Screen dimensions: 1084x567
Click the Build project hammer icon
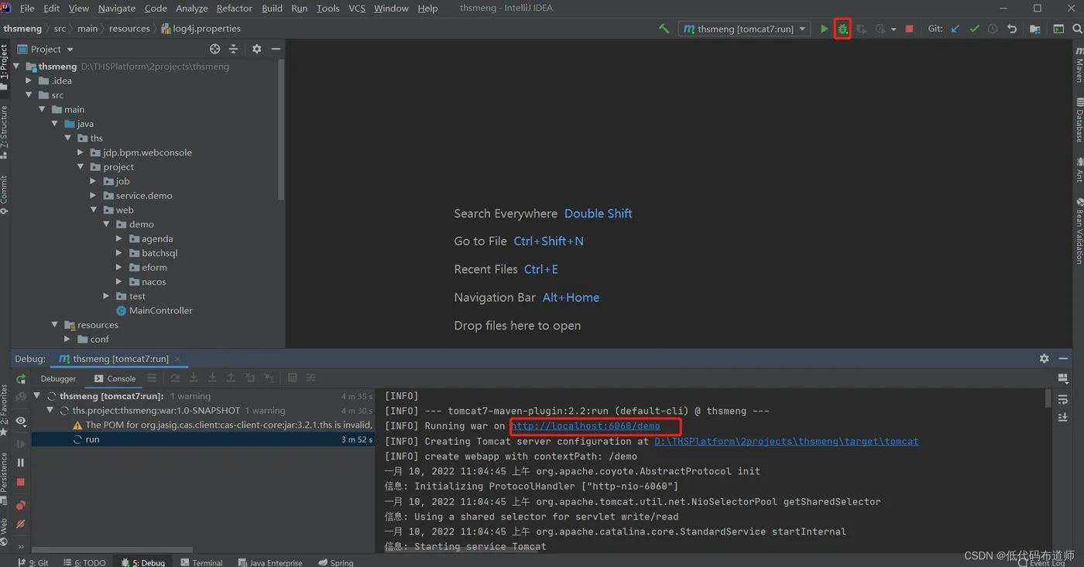pos(664,29)
